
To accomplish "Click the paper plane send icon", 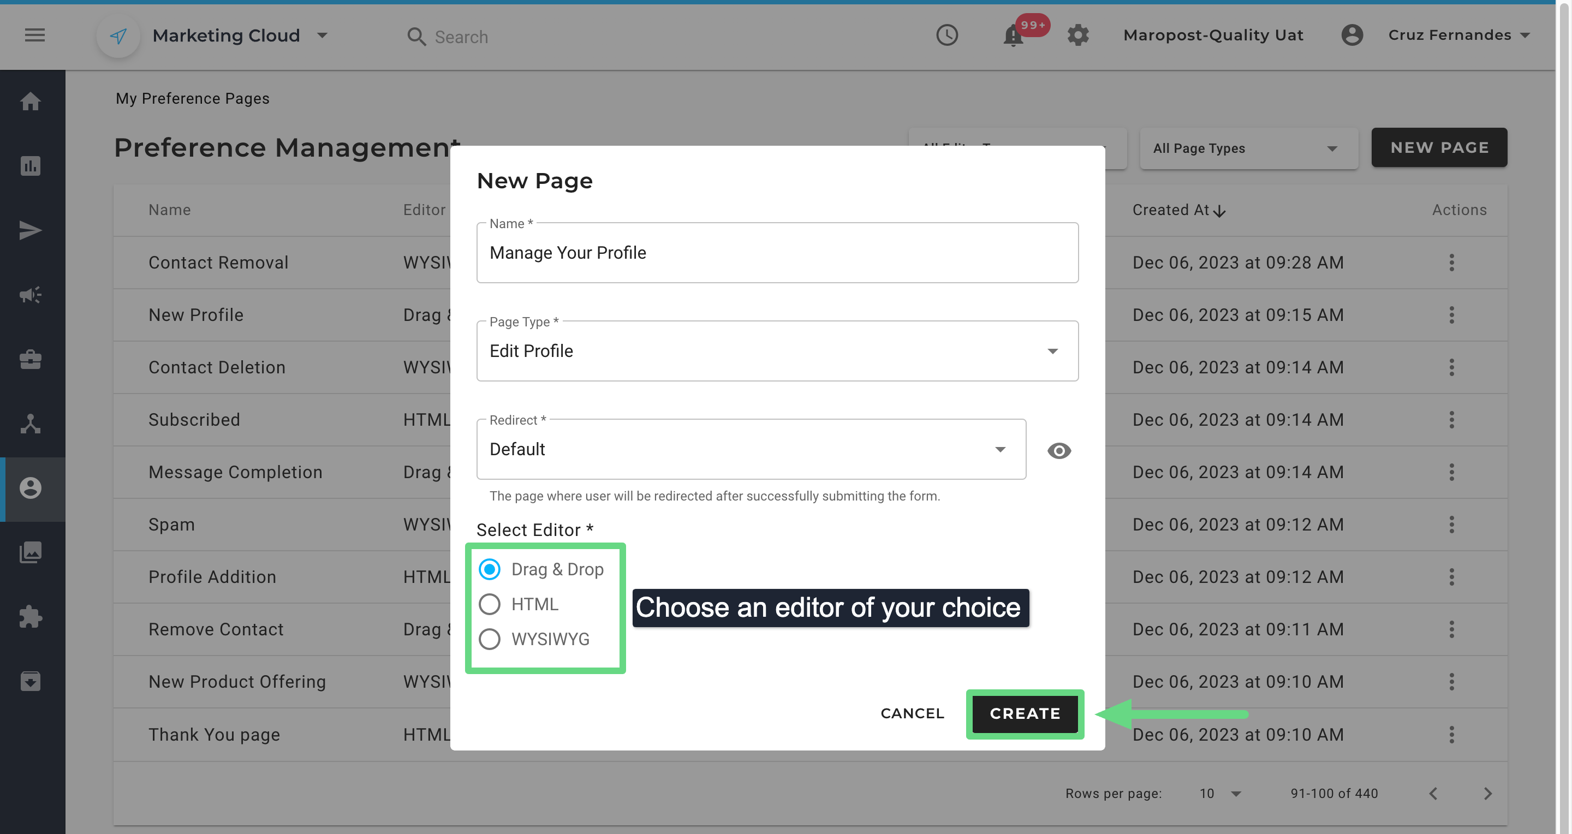I will 31,231.
